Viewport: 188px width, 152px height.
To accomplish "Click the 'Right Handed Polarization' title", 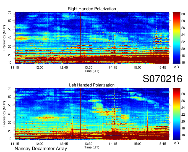I will [92, 9].
